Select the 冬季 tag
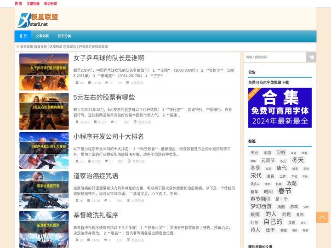The height and width of the screenshot is (248, 331). 255,168
